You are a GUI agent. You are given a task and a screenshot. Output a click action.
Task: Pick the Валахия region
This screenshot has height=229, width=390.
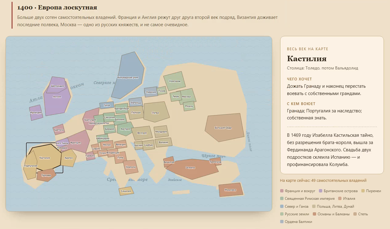click(x=164, y=142)
